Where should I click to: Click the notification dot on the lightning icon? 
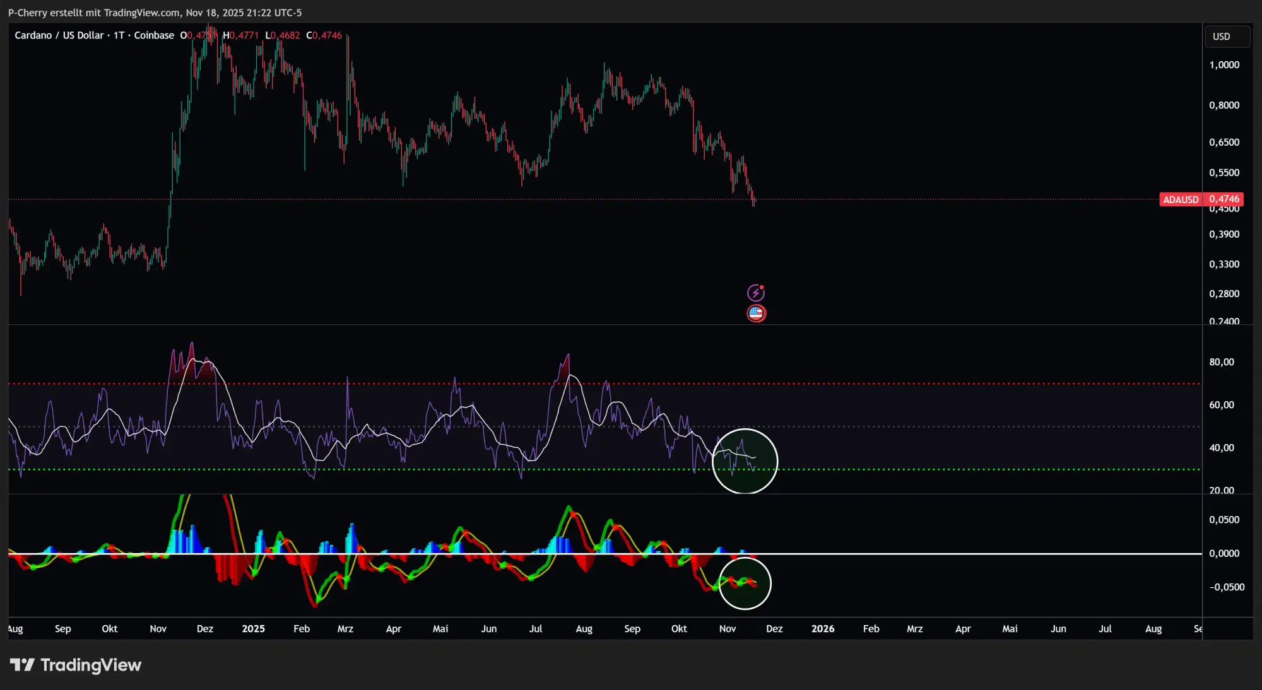(x=762, y=286)
